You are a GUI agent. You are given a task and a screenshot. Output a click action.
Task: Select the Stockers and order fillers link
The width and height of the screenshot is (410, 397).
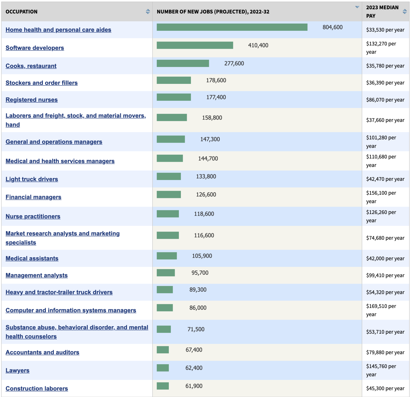42,83
